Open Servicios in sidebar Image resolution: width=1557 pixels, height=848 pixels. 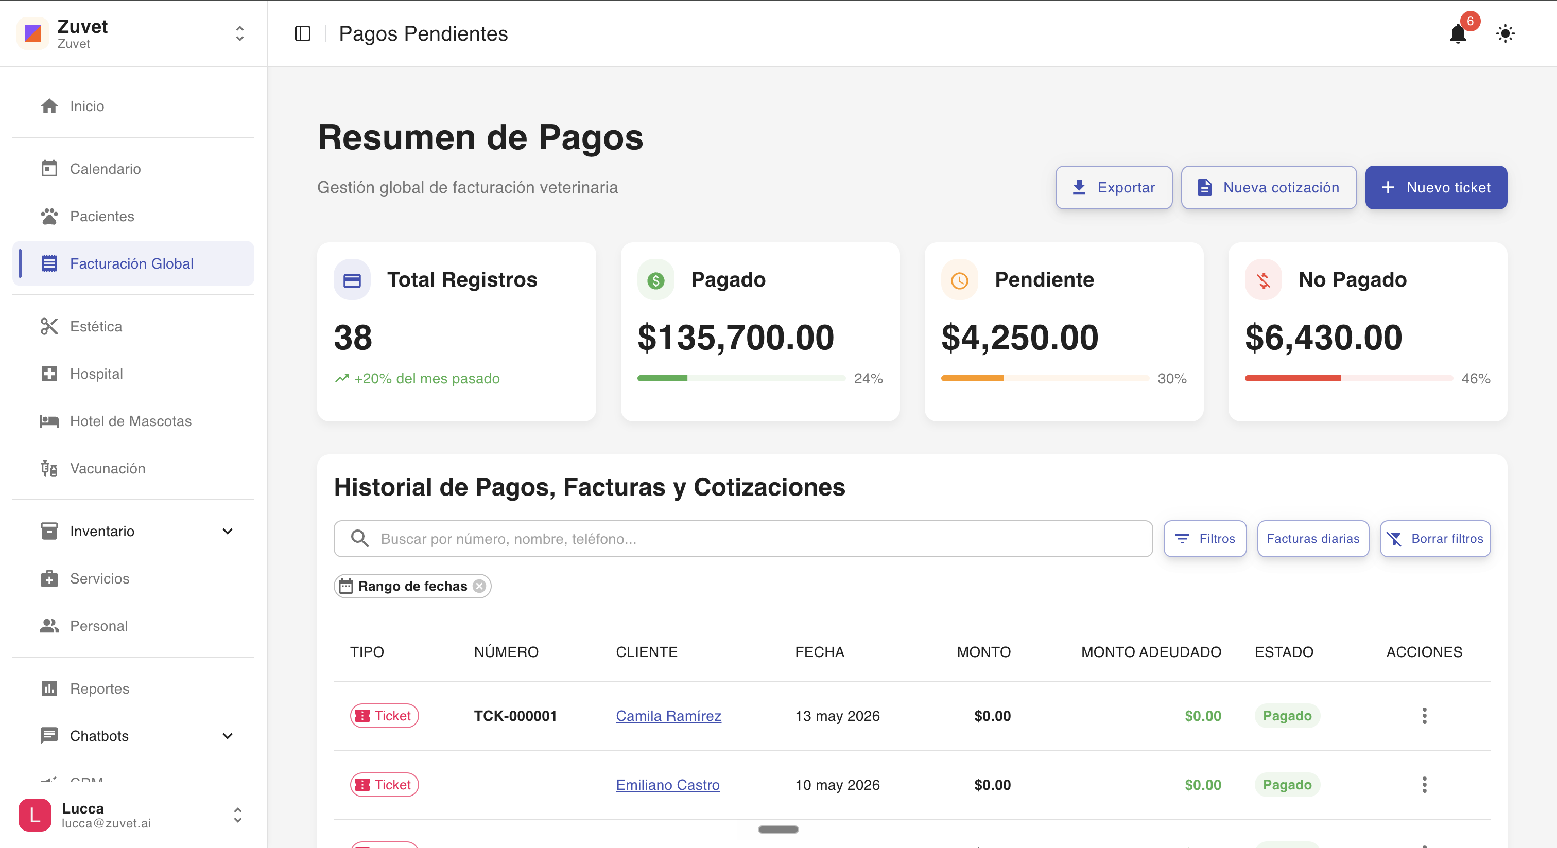coord(133,578)
